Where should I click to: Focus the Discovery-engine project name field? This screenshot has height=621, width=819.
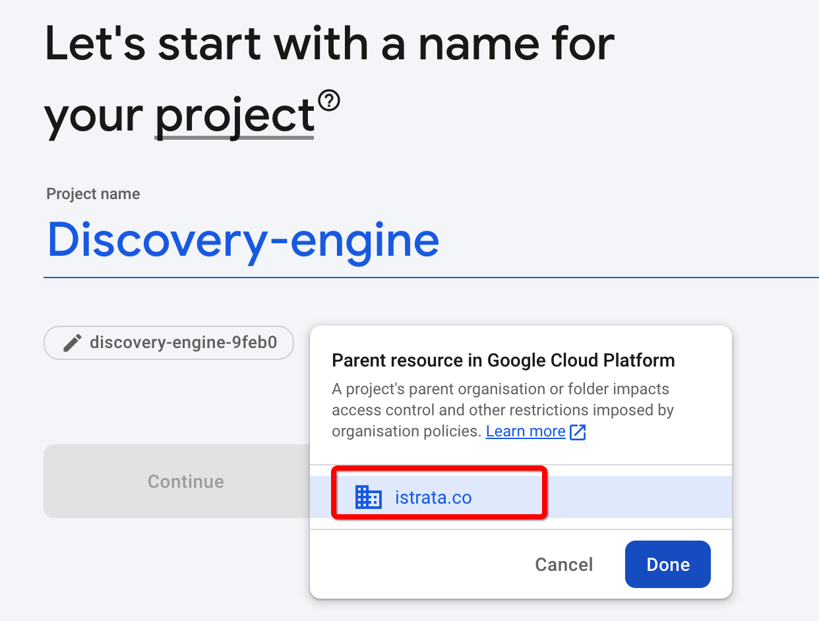point(243,239)
